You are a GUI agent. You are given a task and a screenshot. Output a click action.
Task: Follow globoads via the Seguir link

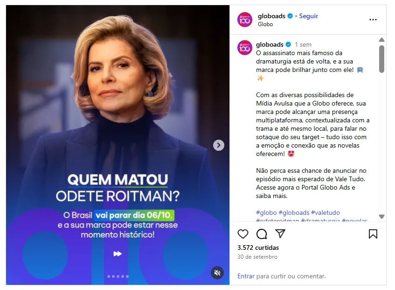(309, 16)
